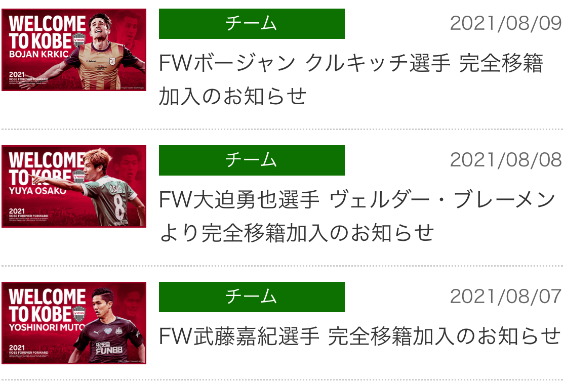This screenshot has width=564, height=381.
Task: Click the YUYA OSAKO name text in the banner
Action: pos(38,191)
